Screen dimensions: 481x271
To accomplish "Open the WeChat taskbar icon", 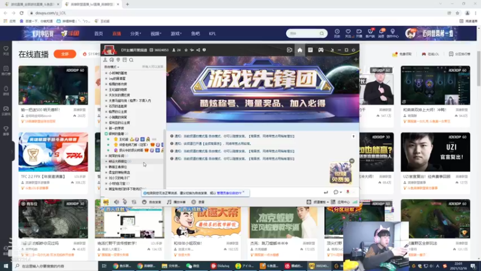I will [x=192, y=266].
